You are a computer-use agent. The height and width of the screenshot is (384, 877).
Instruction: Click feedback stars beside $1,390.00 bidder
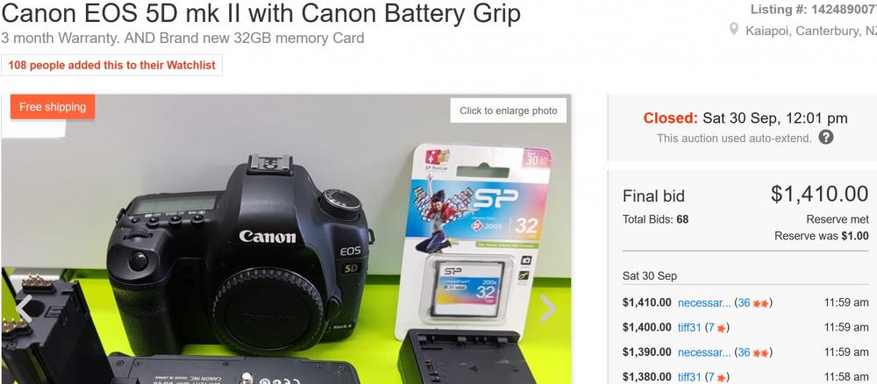click(760, 352)
